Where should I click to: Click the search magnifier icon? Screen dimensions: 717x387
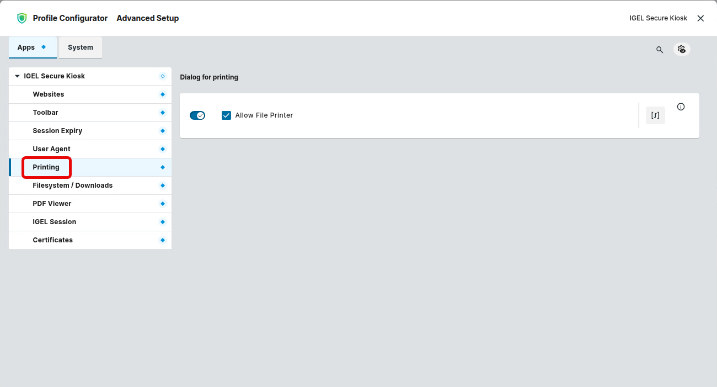(x=660, y=50)
